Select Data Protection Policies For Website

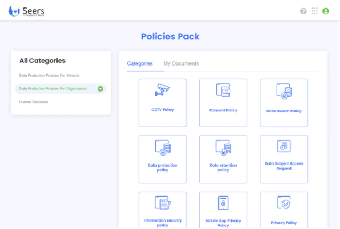tap(49, 76)
